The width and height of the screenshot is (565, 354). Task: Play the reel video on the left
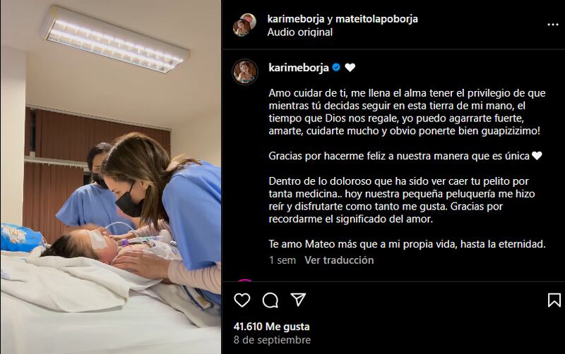[111, 177]
